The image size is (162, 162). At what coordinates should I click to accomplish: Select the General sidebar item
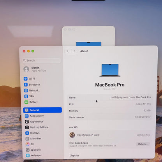coord(42,110)
